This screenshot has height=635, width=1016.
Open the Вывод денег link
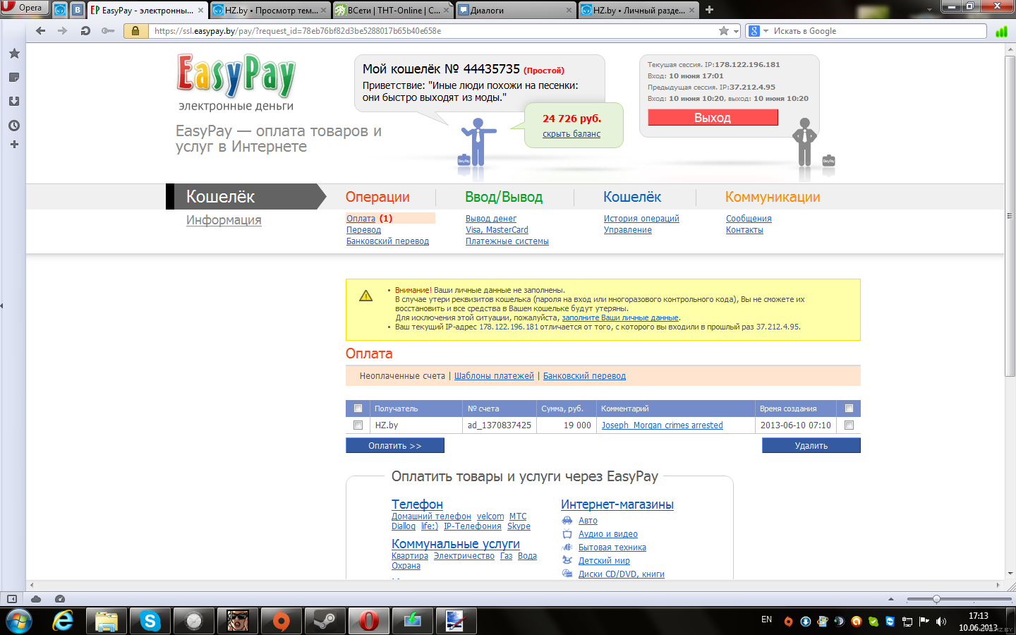coord(491,219)
